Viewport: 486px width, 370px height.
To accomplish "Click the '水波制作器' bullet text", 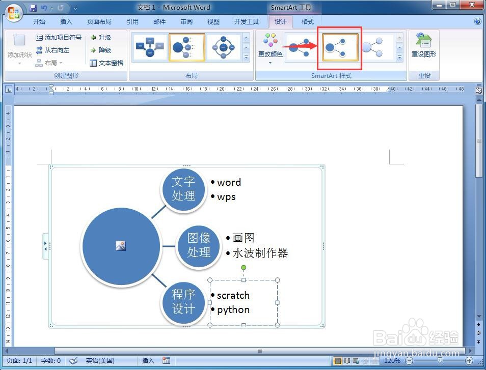I will click(260, 253).
